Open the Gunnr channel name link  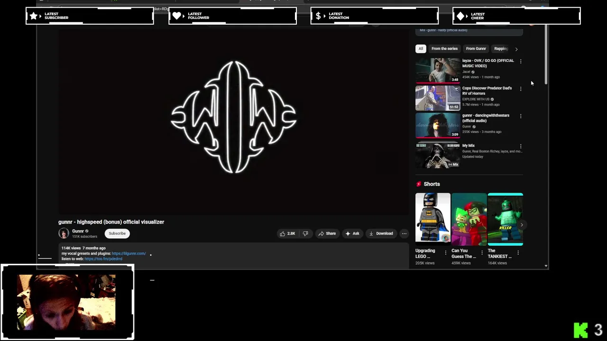point(78,231)
